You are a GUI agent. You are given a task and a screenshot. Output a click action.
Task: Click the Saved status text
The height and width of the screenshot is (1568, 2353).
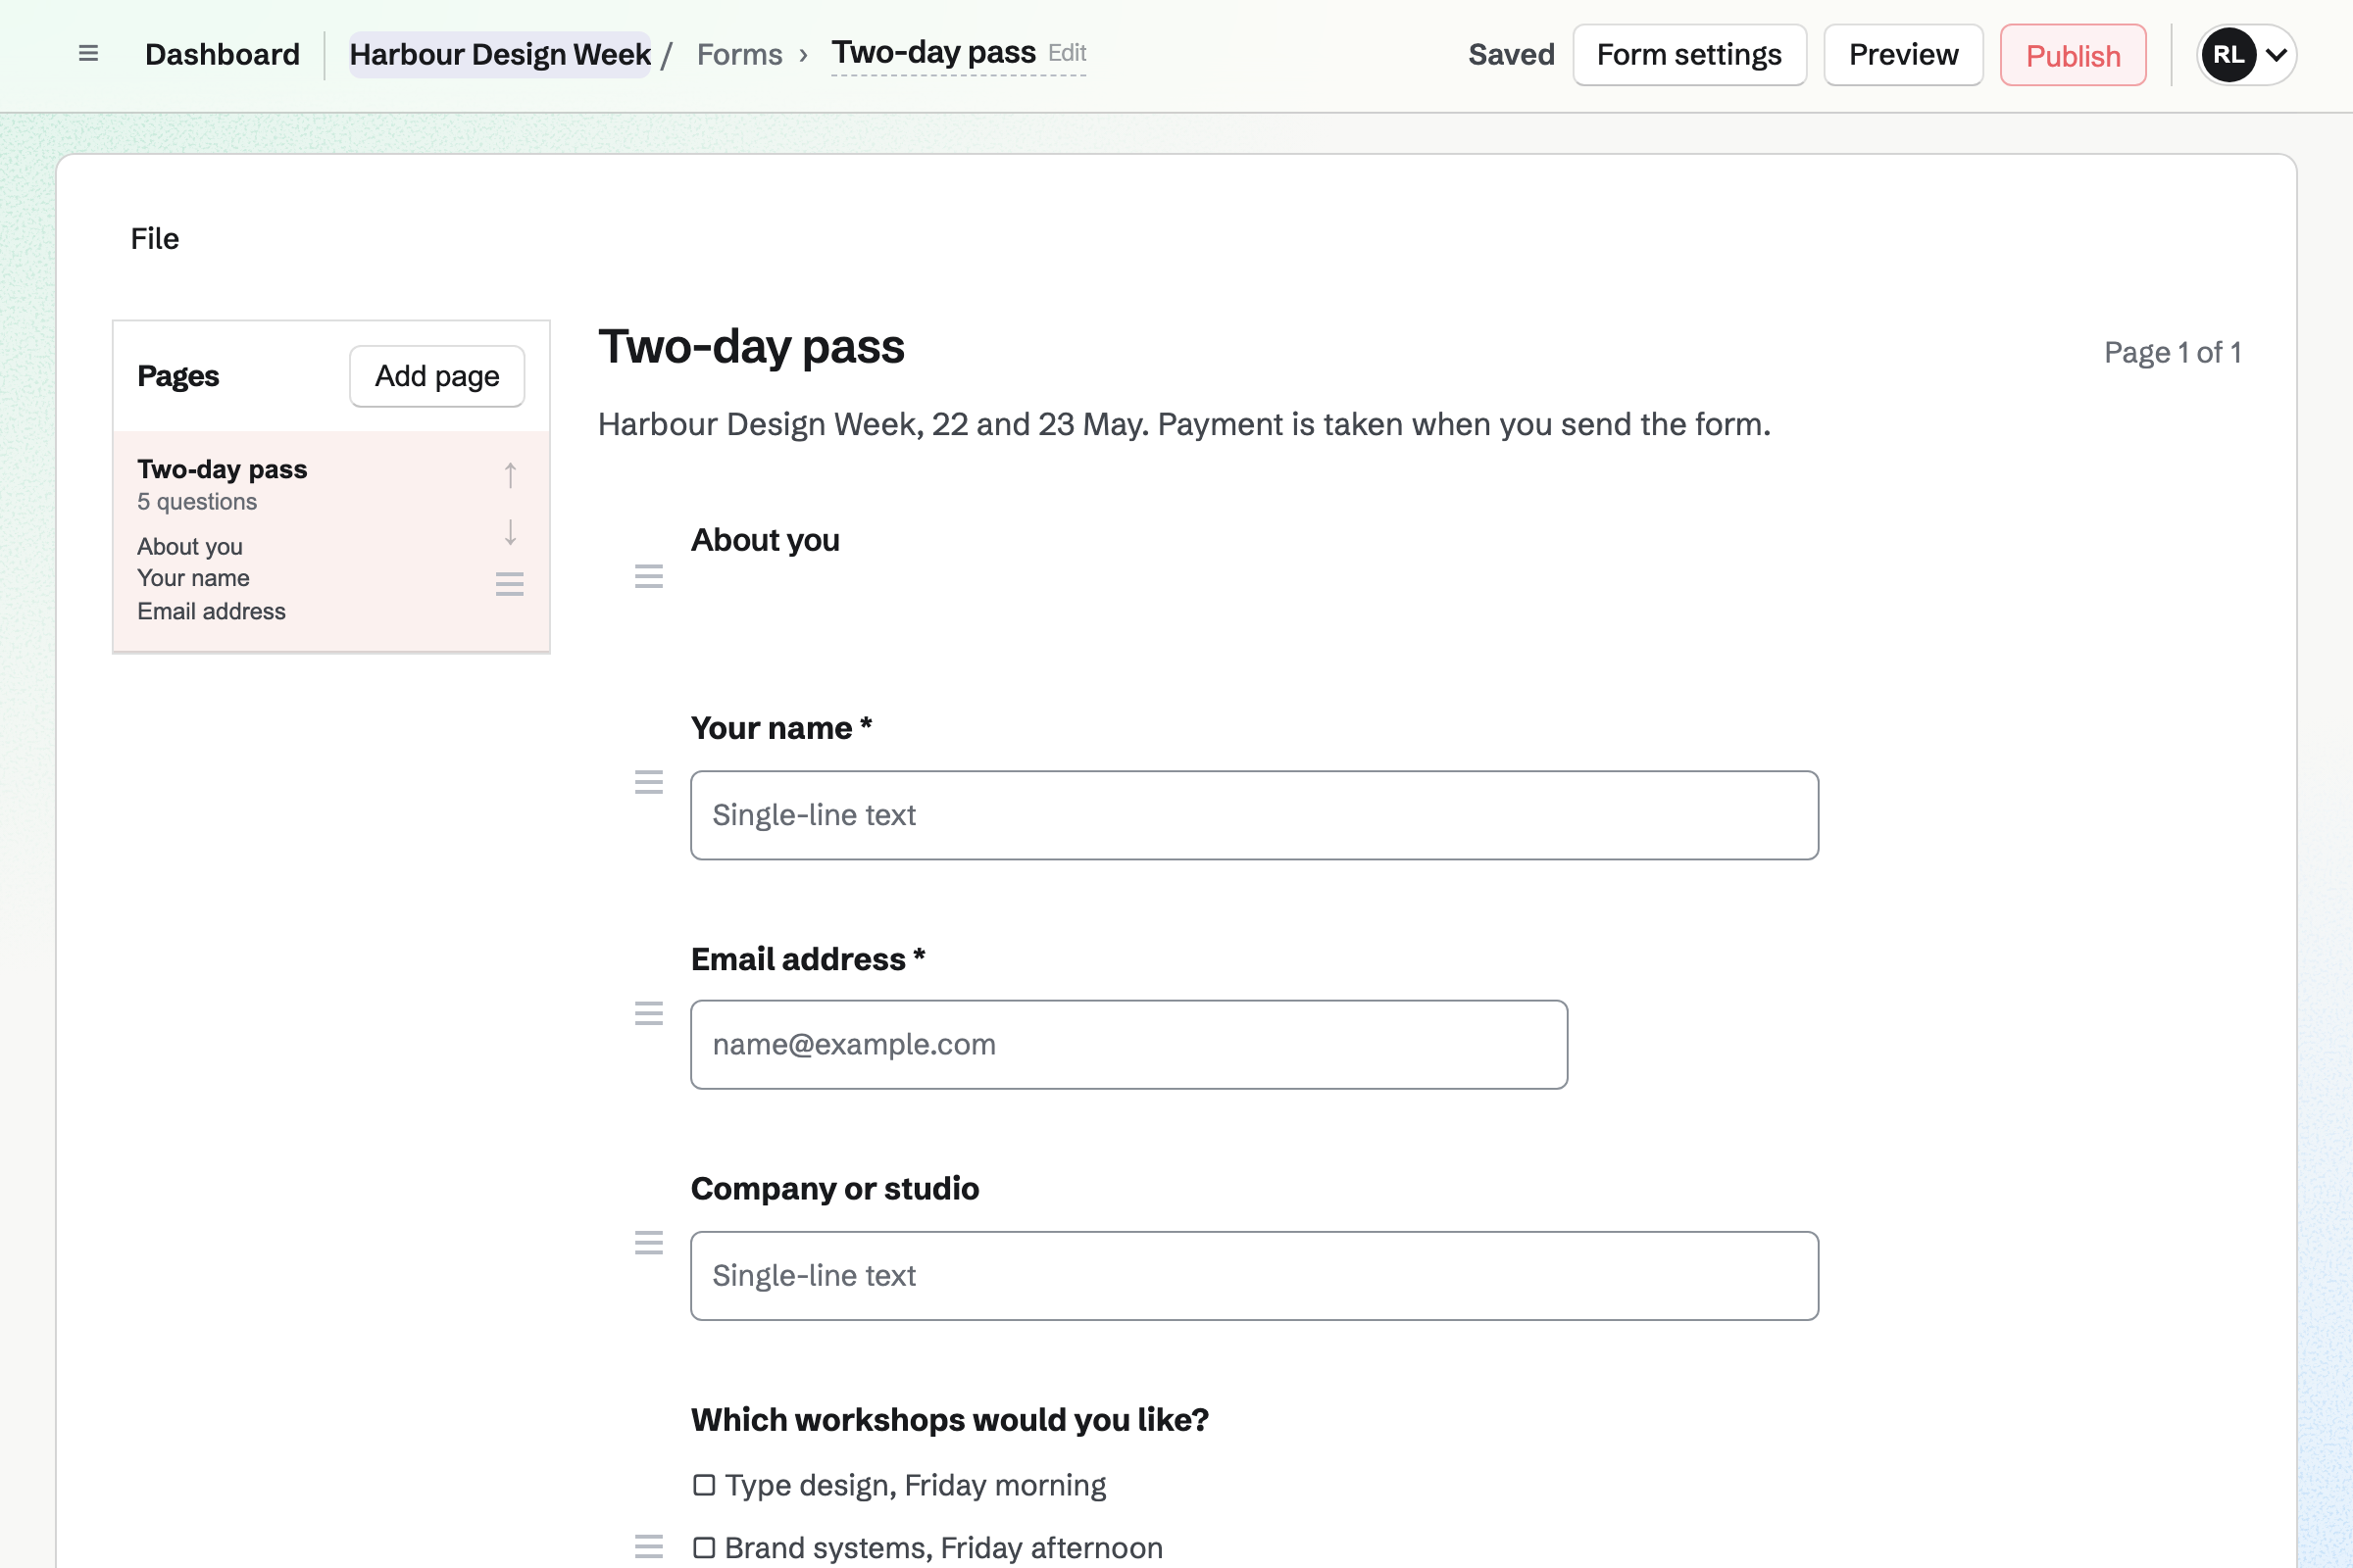1511,54
